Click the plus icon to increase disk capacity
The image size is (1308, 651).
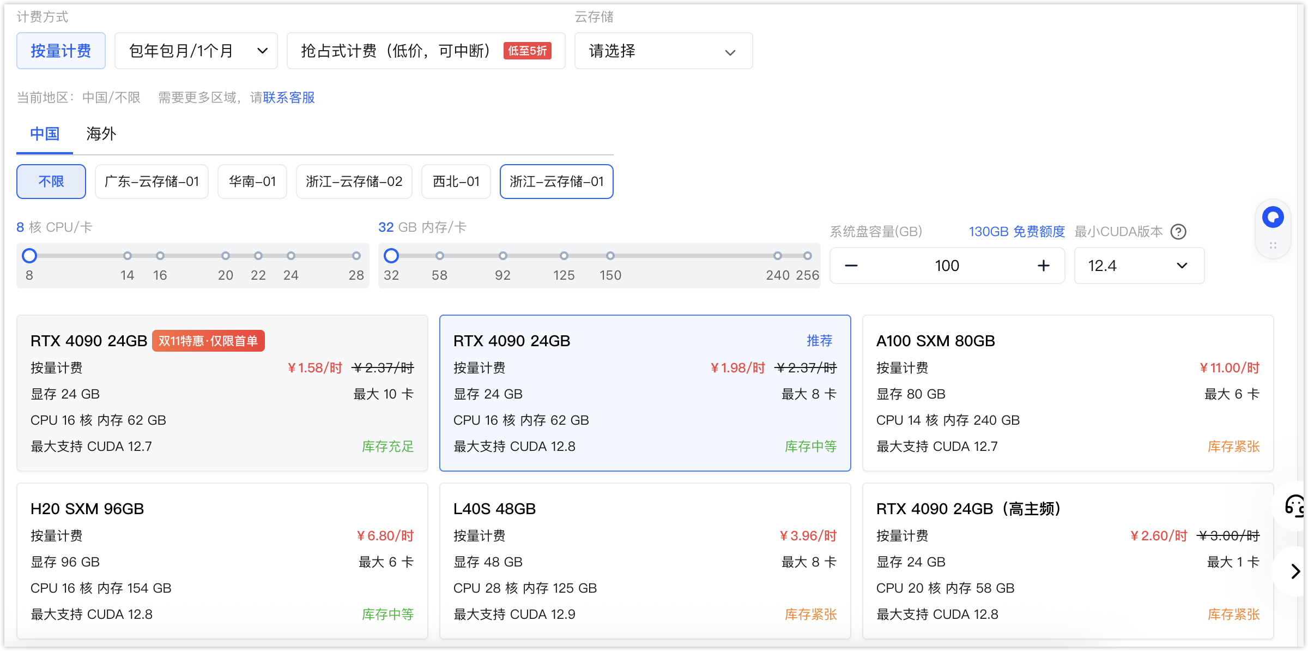1044,266
